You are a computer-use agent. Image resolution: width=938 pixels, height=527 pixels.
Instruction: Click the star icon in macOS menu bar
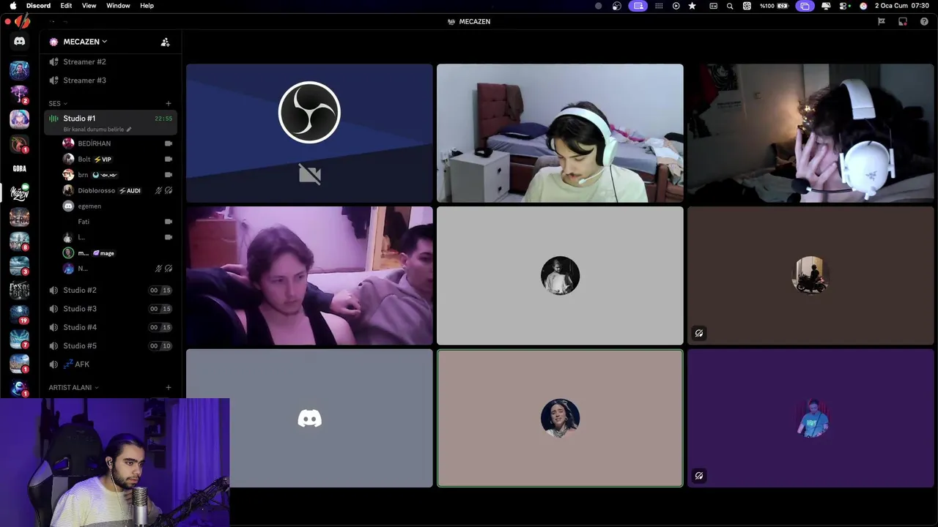point(692,6)
